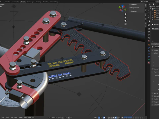Viewport: 159px width, 119px height.
Task: Switch to rendered viewport shading
Action: coord(118,118)
